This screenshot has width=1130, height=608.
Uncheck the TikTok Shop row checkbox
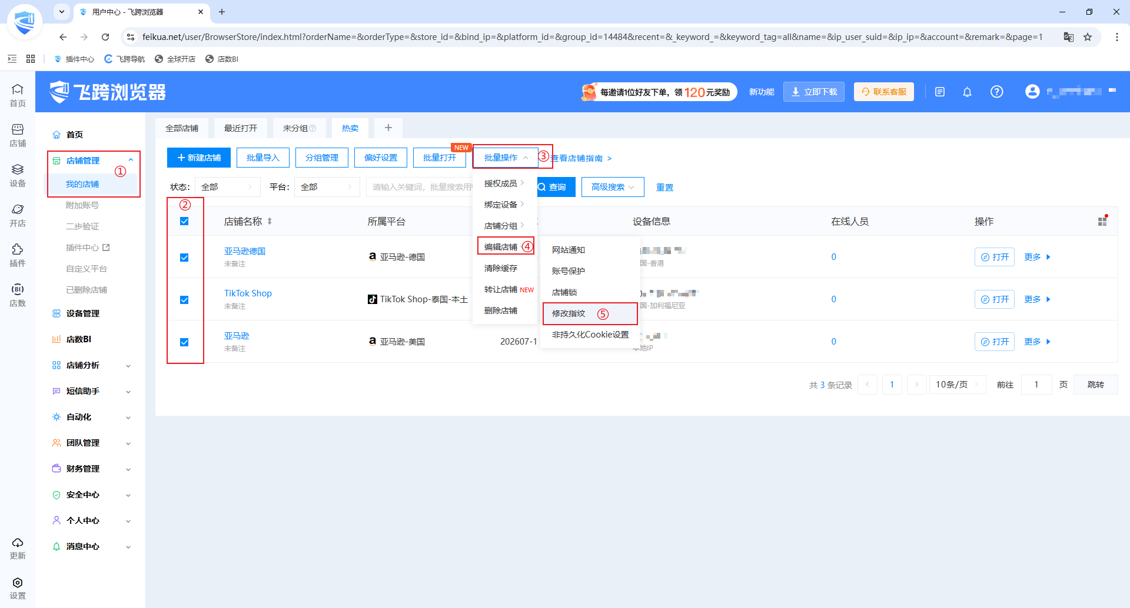click(x=184, y=300)
